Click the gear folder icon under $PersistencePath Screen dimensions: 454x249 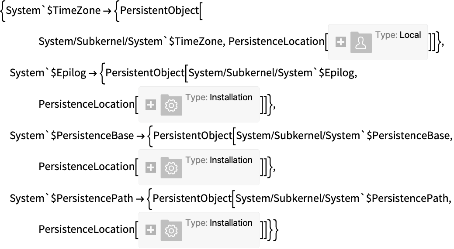171,230
